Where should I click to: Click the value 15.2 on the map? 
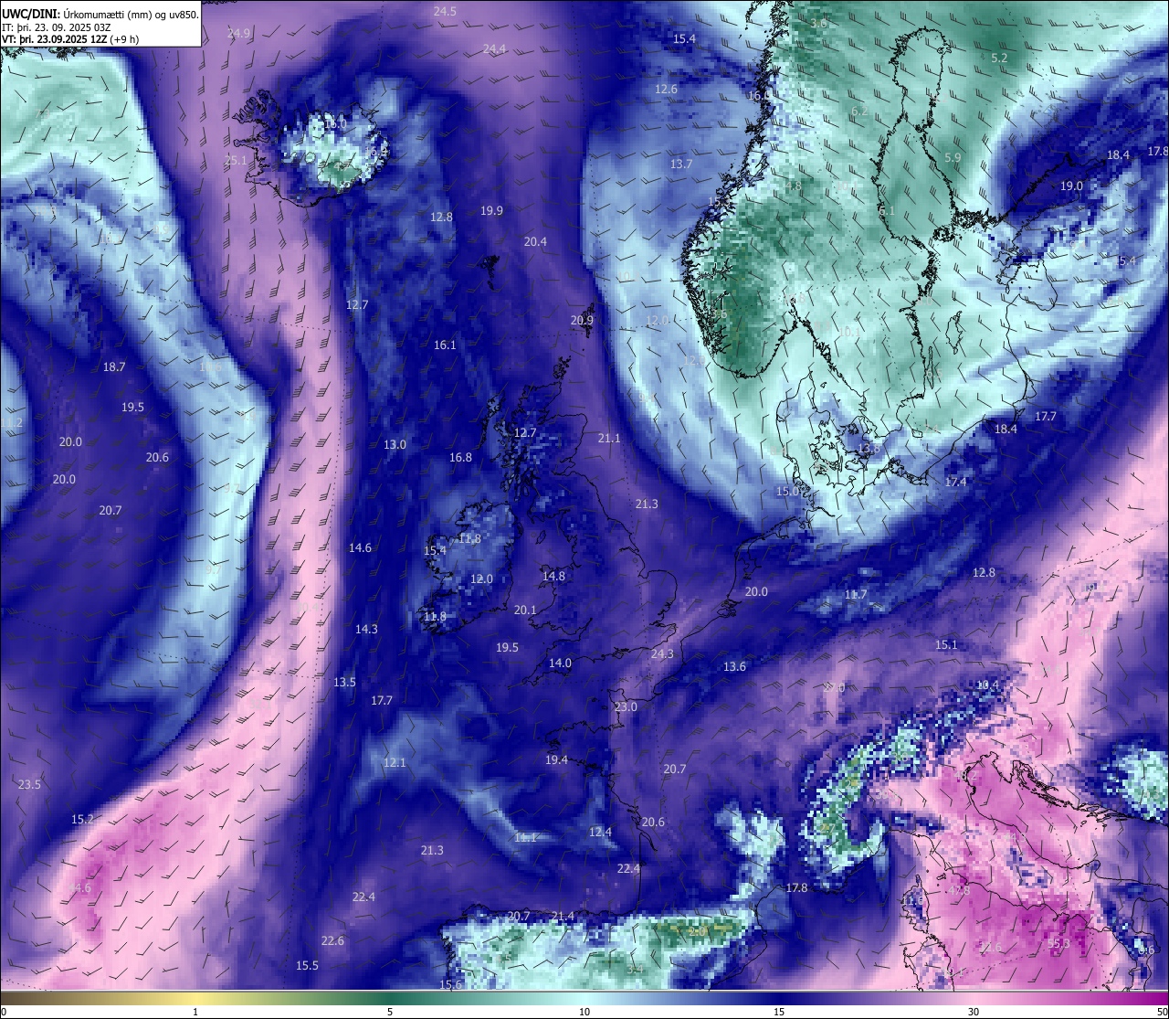[83, 819]
